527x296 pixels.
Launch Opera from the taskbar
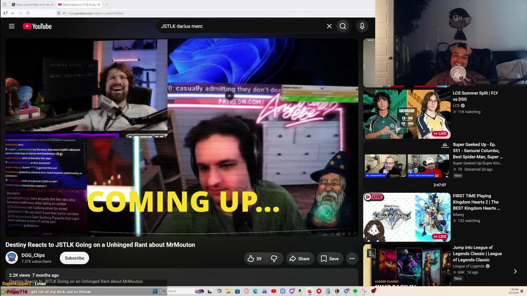[x=246, y=291]
